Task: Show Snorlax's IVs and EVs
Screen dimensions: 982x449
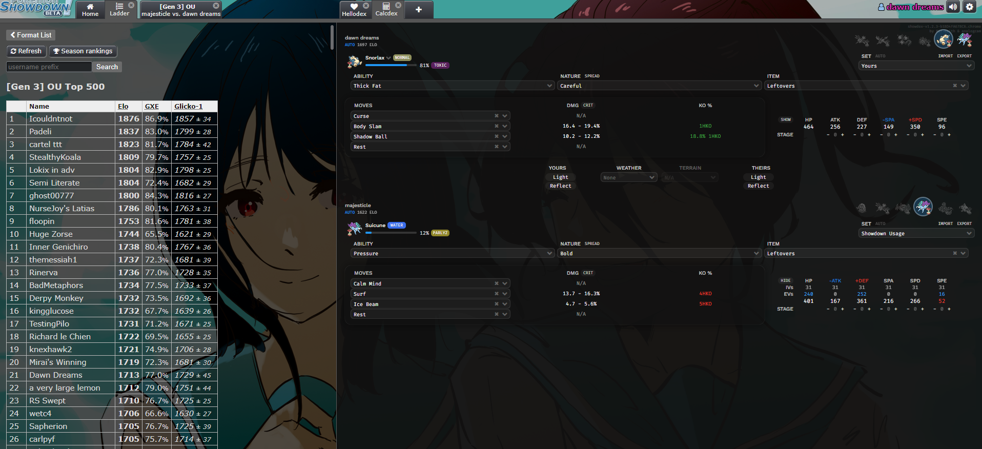Action: [x=786, y=119]
